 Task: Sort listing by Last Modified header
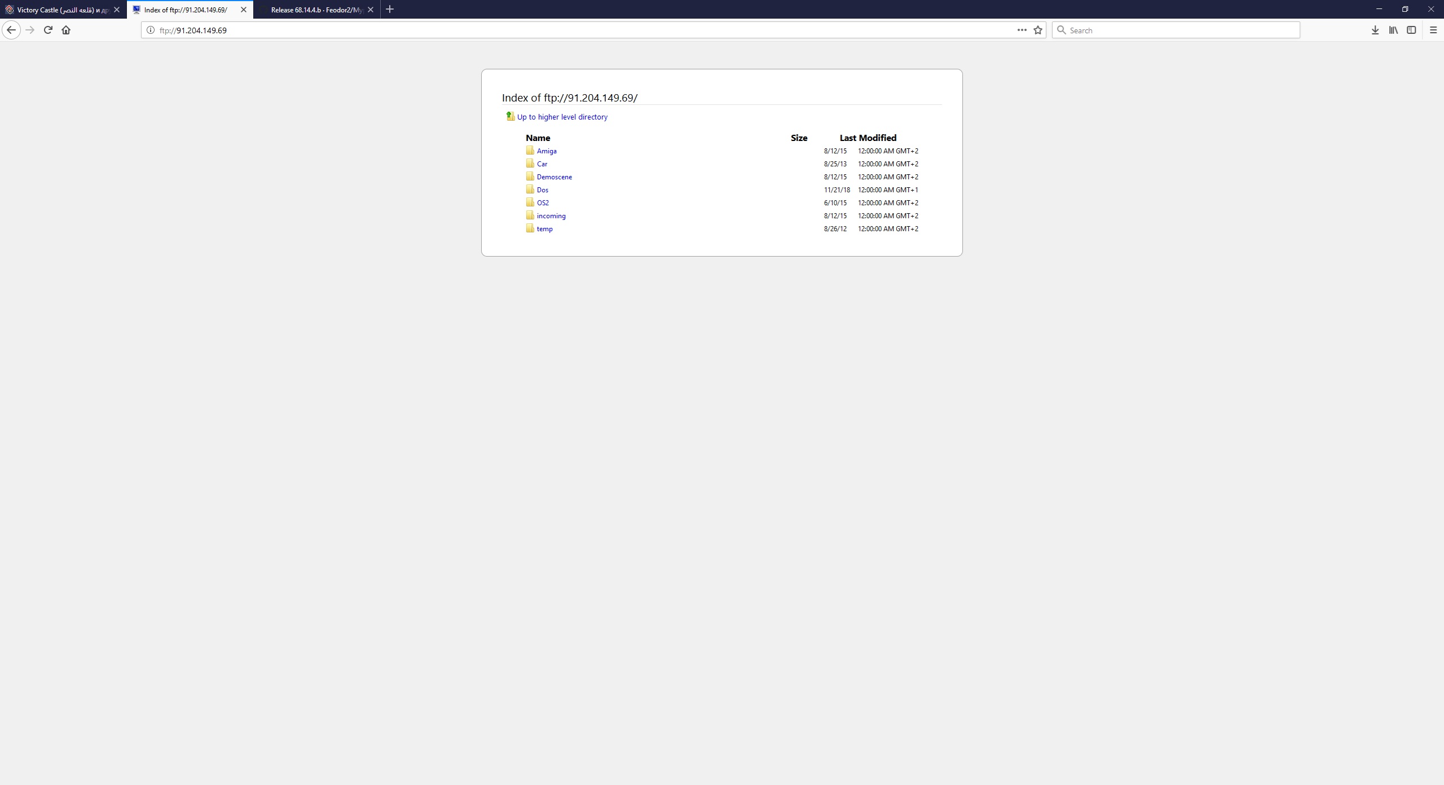pos(868,138)
